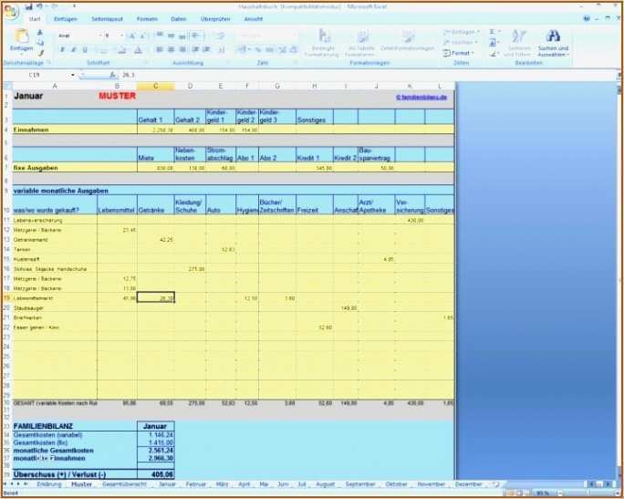Click the formula bar value field
The image size is (624, 499).
369,75
